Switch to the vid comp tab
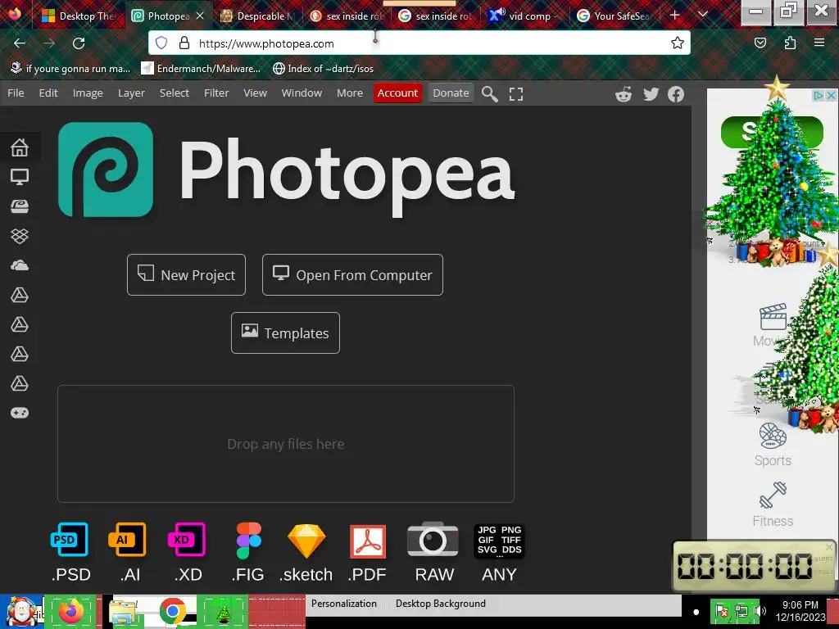Image resolution: width=839 pixels, height=629 pixels. (x=524, y=16)
